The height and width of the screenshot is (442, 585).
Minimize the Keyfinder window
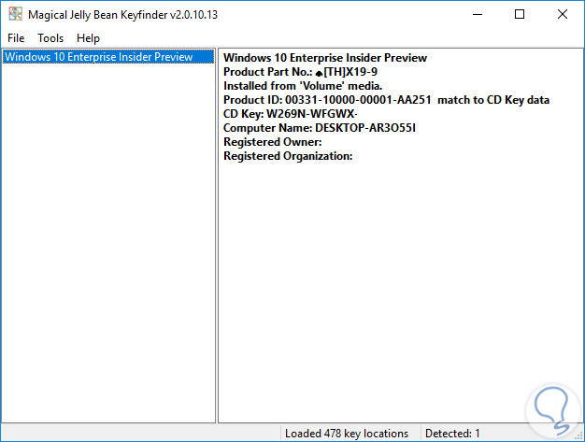pyautogui.click(x=478, y=15)
